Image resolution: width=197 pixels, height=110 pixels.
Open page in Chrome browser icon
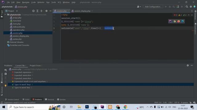click(175, 21)
